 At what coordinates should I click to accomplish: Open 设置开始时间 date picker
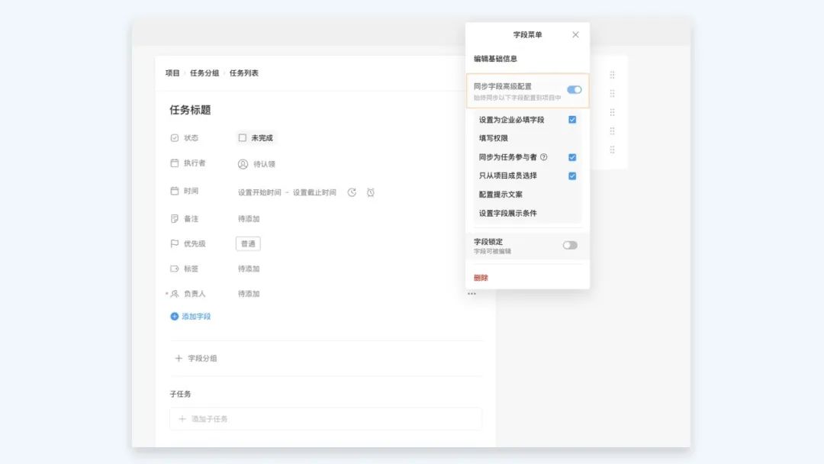click(259, 192)
